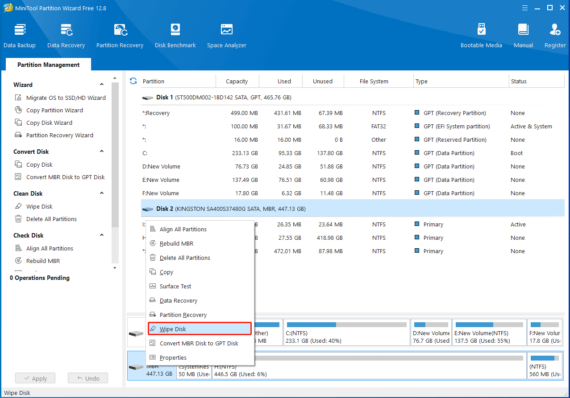Select Disk 2 KINGSTON header row
The image size is (570, 398).
click(x=353, y=209)
